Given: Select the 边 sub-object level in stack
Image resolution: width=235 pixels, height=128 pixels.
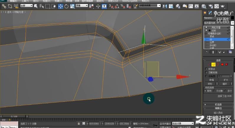Looking at the screenshot, I should point(217,39).
